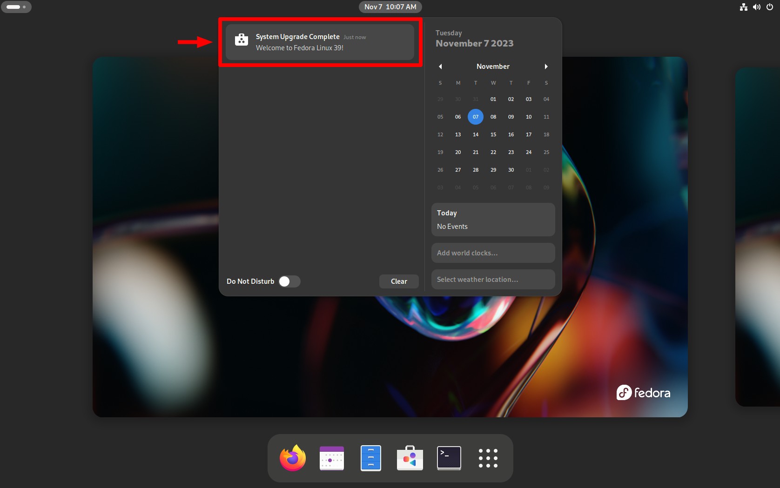Click the Activities workspace indicator
Image resolution: width=780 pixels, height=488 pixels.
[x=16, y=7]
